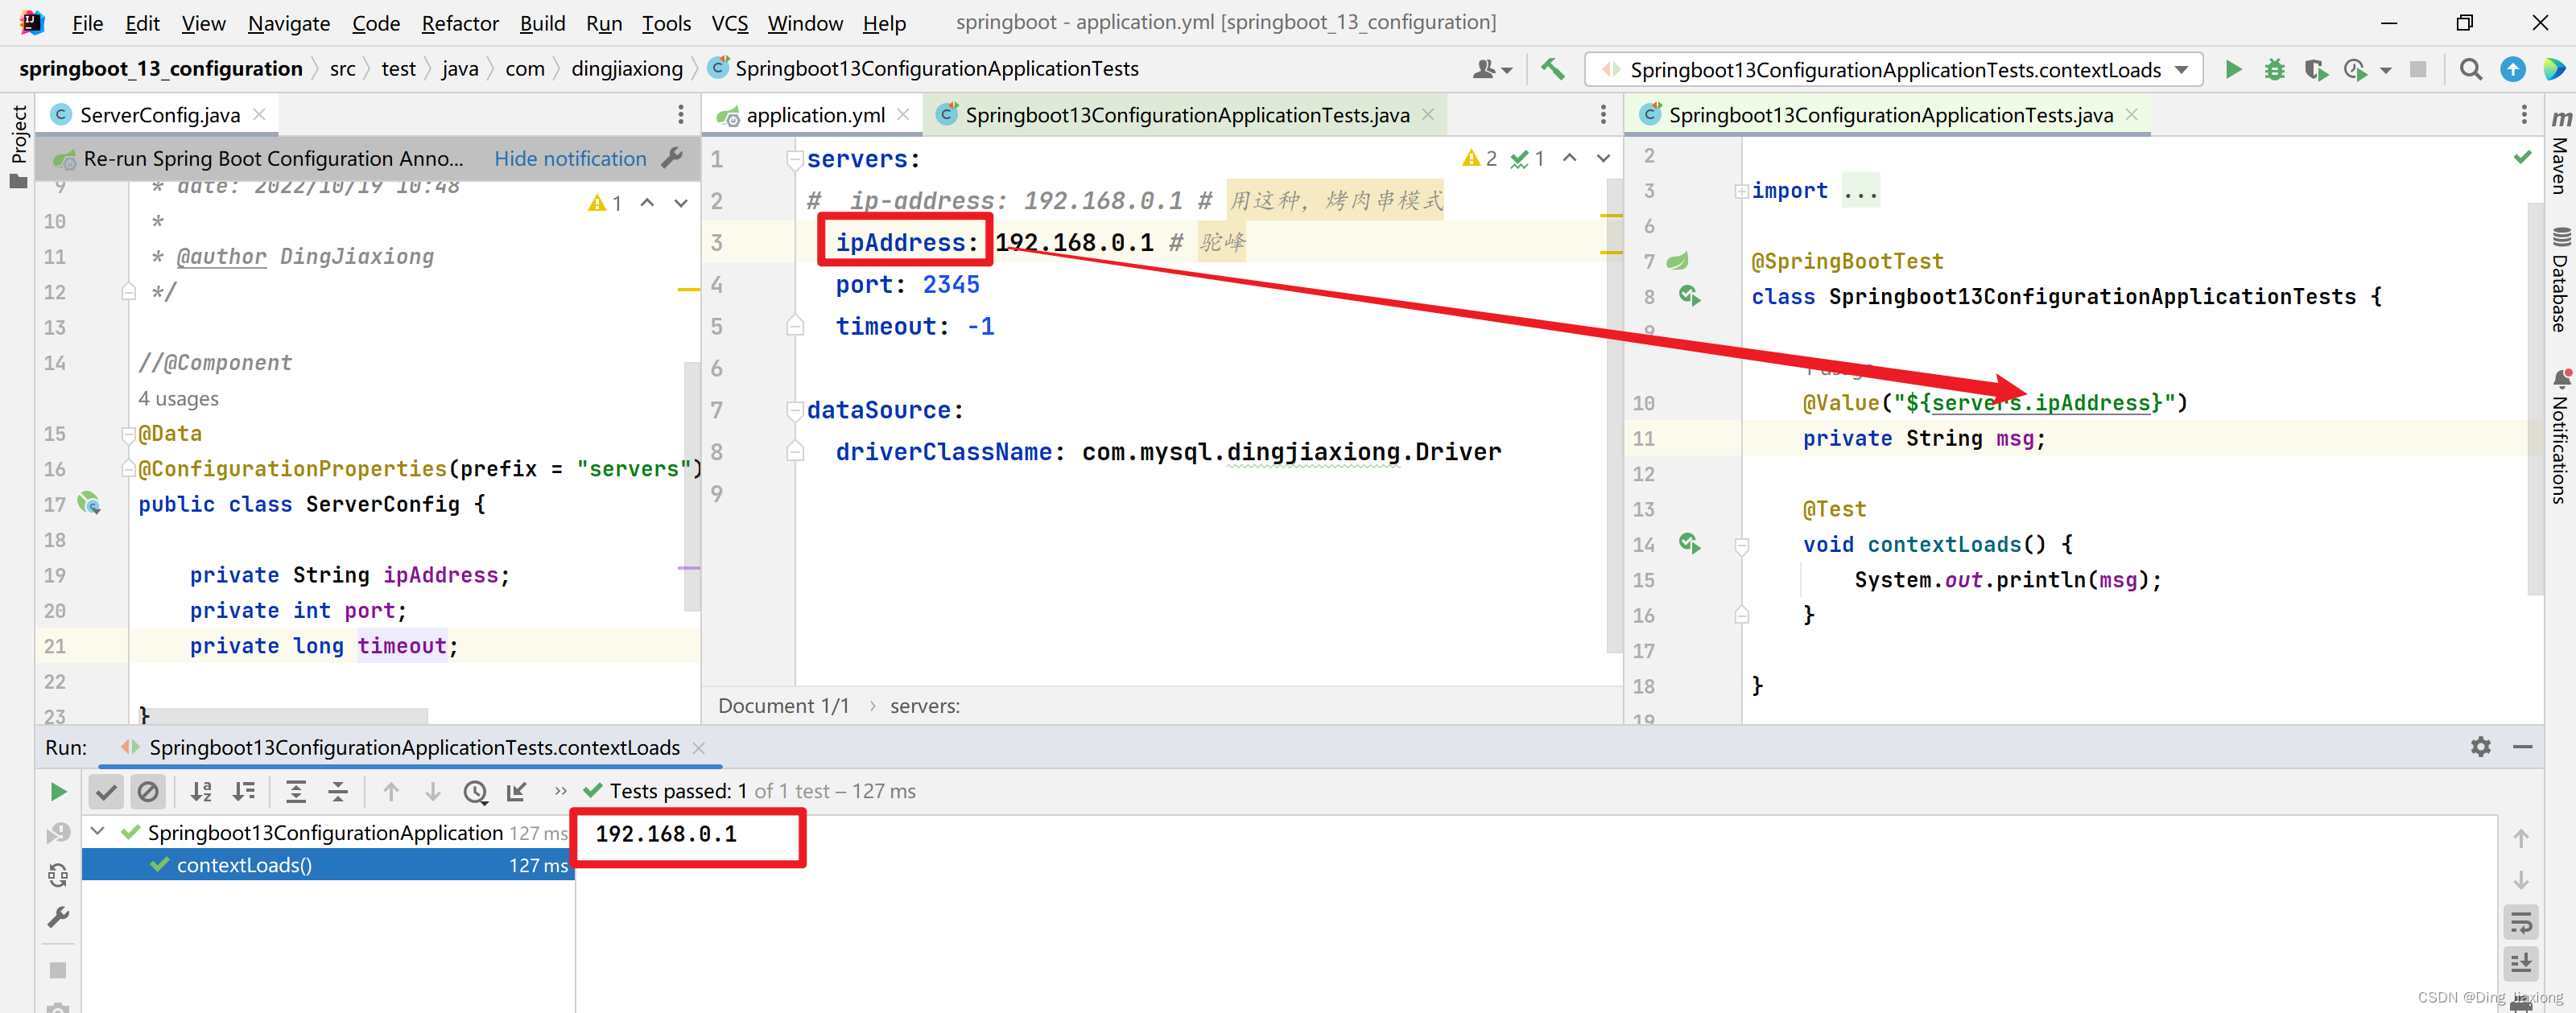
Task: Click the servers: breadcrumb in the yml footer
Action: (924, 705)
